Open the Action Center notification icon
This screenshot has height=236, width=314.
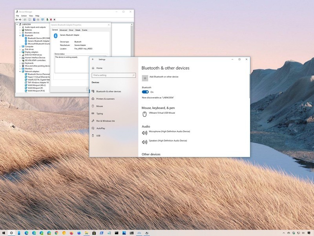[x=309, y=233]
